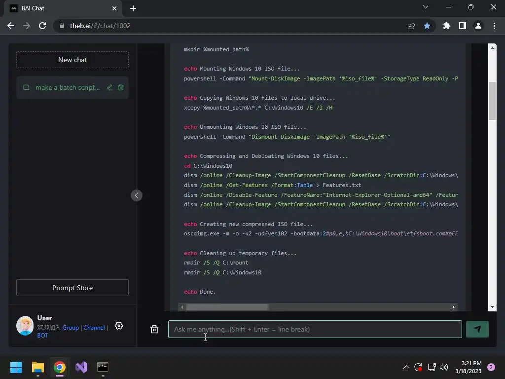Click the New chat button

72,60
